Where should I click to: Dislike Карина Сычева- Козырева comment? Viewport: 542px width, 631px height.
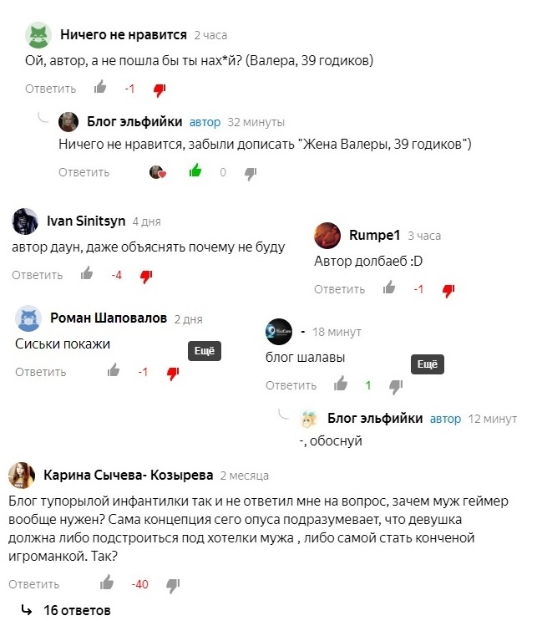pyautogui.click(x=174, y=586)
